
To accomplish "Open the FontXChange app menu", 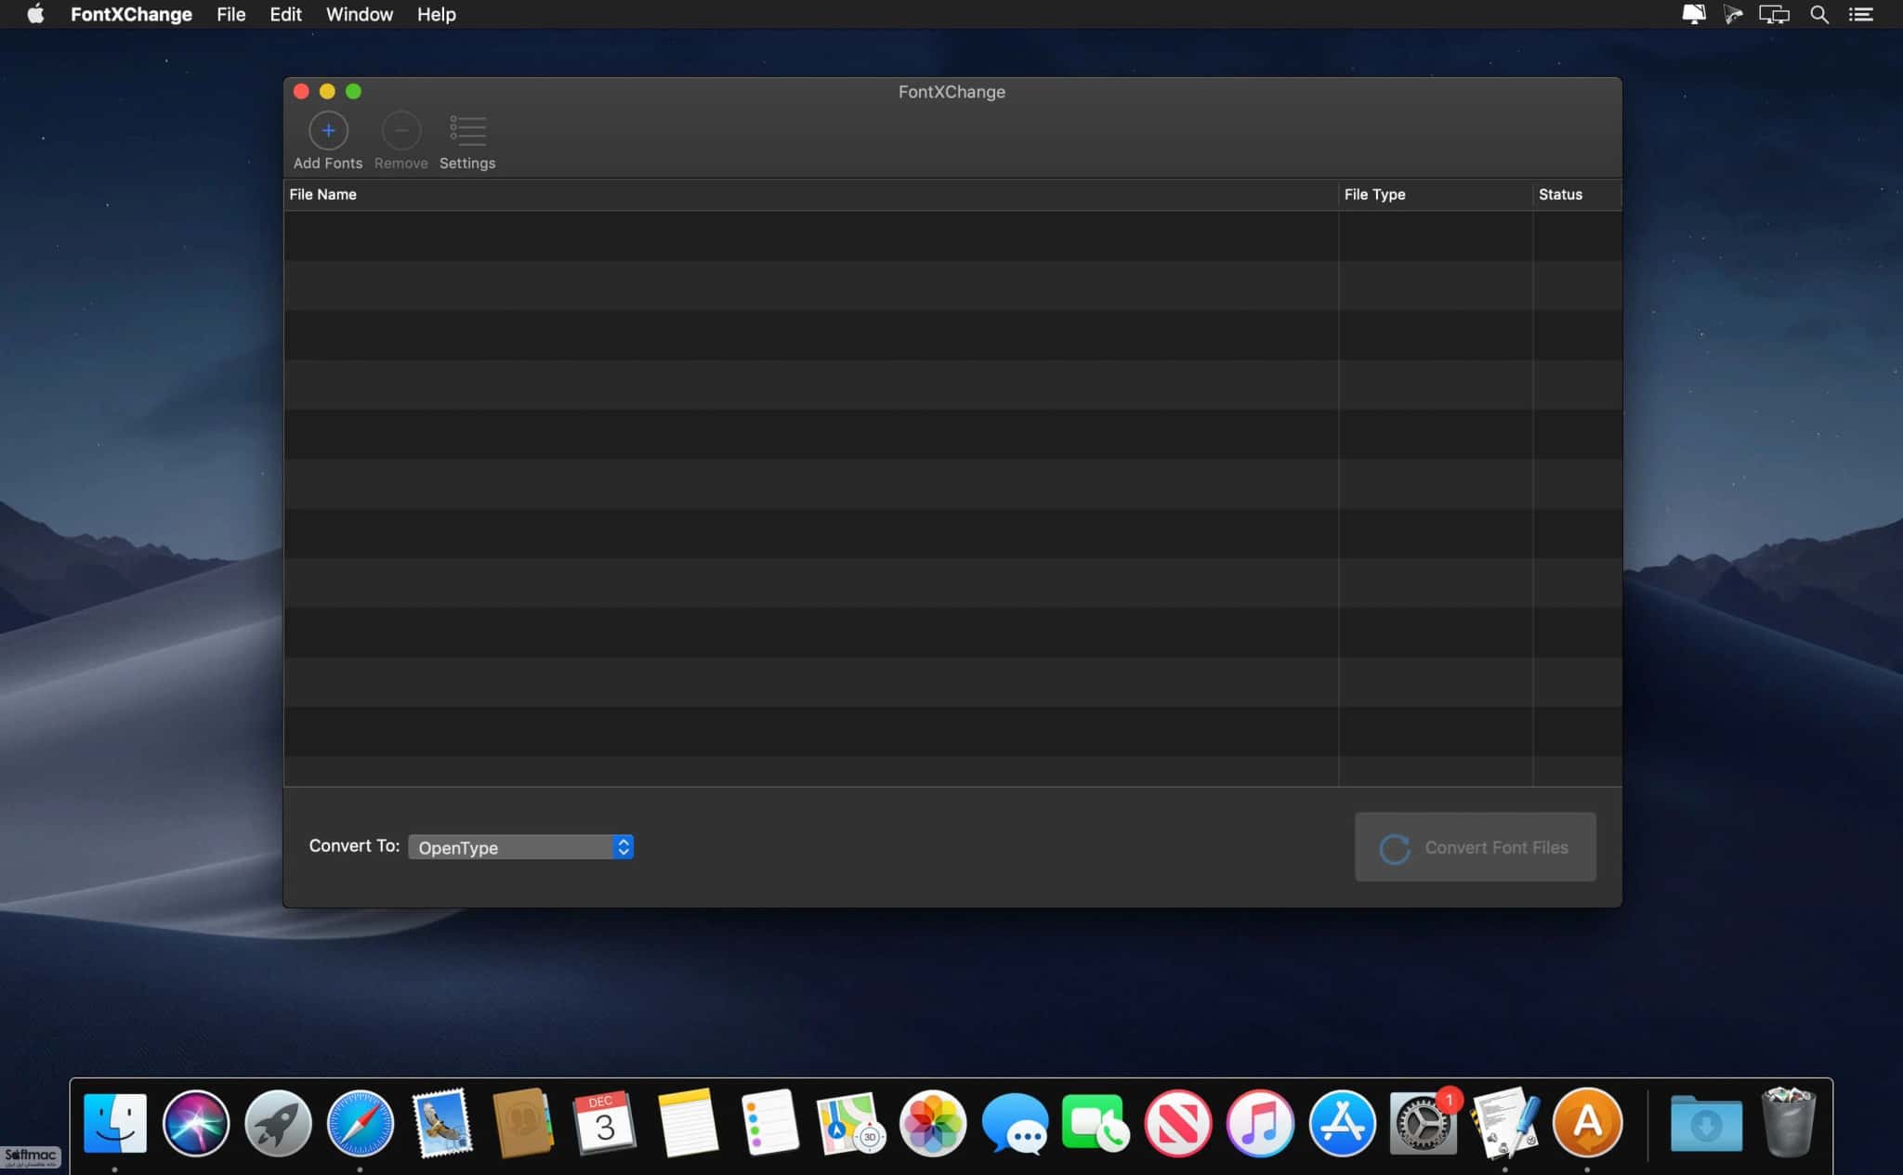I will [131, 14].
